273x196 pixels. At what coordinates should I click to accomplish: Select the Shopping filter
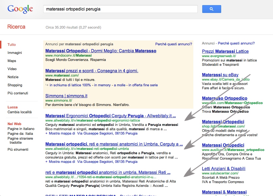point(15,85)
